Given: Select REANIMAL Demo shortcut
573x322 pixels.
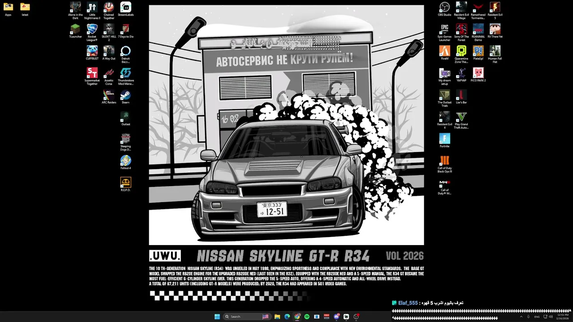Looking at the screenshot, I should 478,32.
